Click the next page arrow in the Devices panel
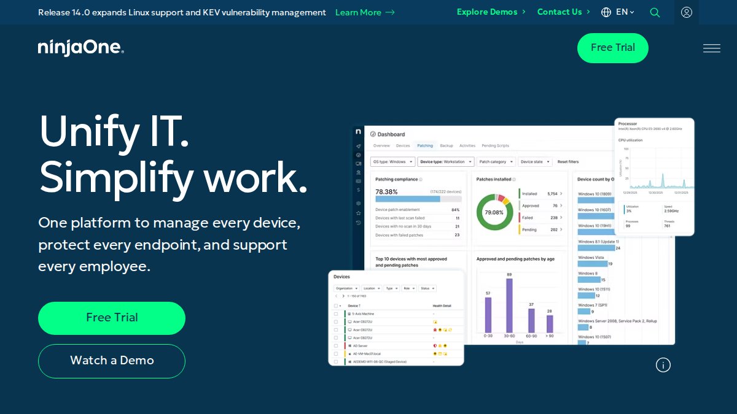Screen dimensions: 737x414 343,296
